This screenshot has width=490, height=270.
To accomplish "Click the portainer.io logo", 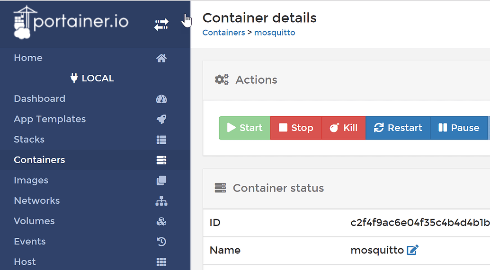I will (x=71, y=22).
